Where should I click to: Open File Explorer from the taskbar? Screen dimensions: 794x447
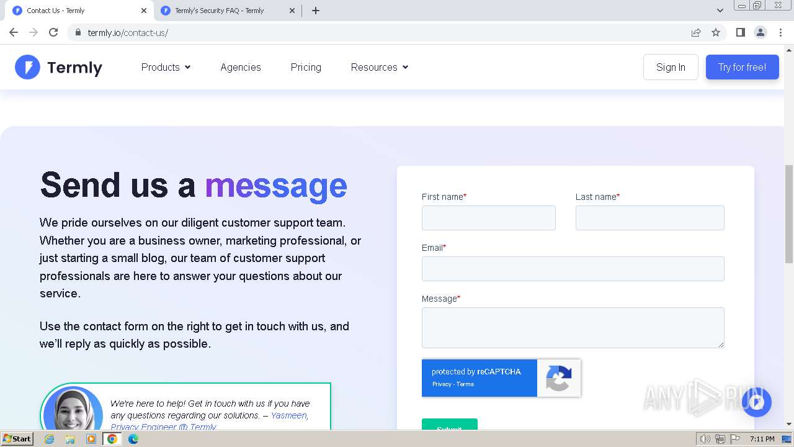[70, 439]
